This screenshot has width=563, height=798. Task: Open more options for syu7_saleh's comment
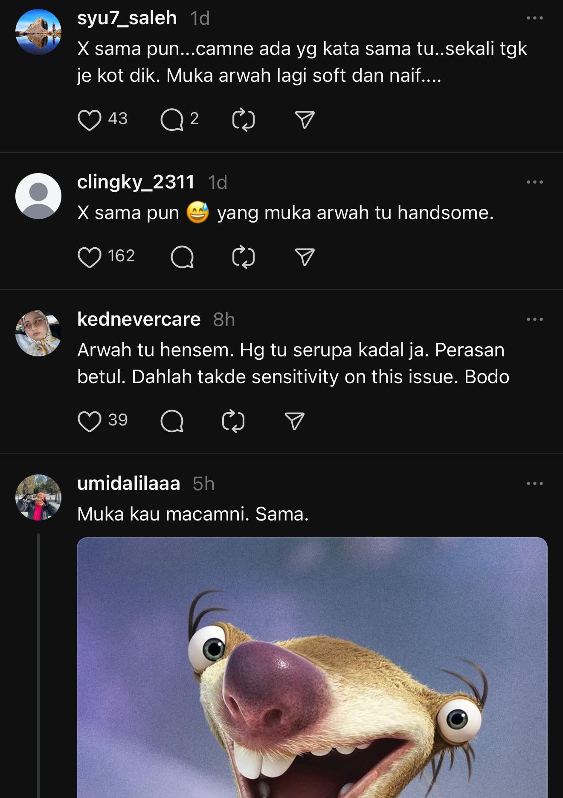click(x=534, y=18)
